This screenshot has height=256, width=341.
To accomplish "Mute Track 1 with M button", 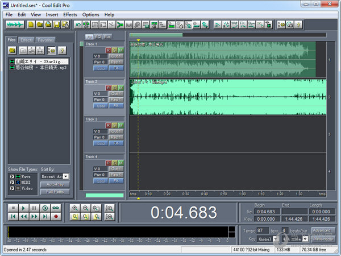I will tap(121, 50).
